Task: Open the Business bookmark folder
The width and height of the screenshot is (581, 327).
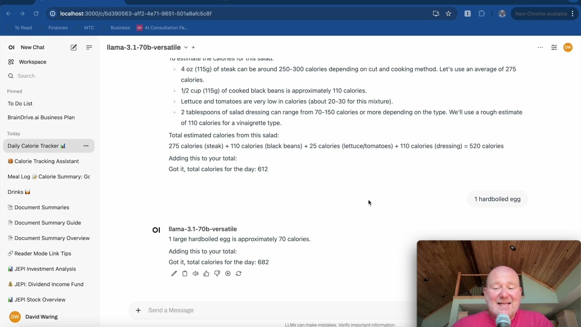Action: click(120, 28)
